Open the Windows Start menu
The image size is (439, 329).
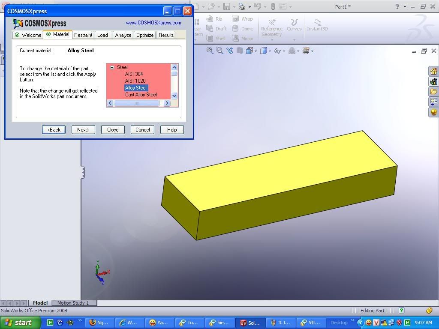20,323
